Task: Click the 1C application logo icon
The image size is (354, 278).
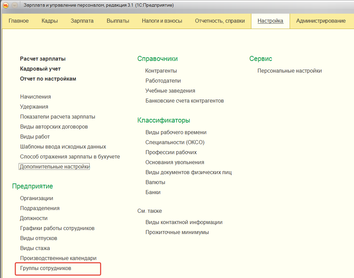Action: pyautogui.click(x=6, y=5)
